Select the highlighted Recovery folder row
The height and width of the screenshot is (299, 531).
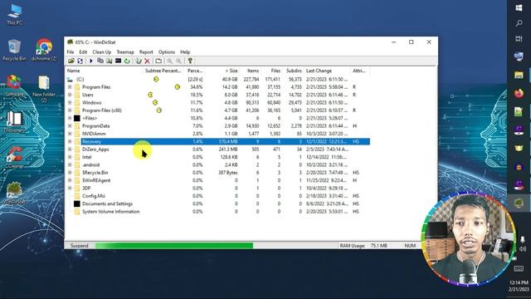pyautogui.click(x=217, y=142)
